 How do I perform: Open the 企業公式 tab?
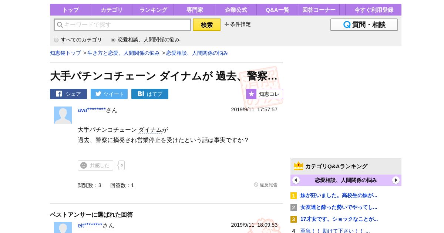pyautogui.click(x=236, y=10)
